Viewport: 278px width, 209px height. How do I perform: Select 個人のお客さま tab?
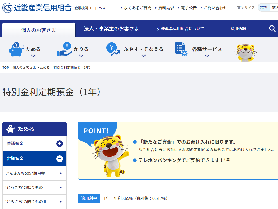tap(39, 30)
